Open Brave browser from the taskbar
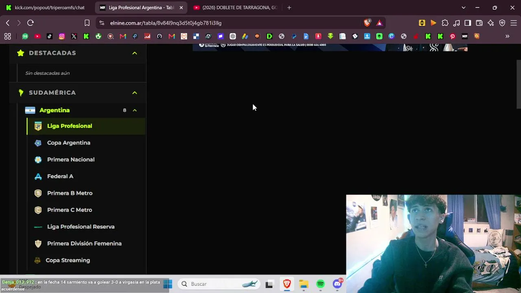 (287, 284)
